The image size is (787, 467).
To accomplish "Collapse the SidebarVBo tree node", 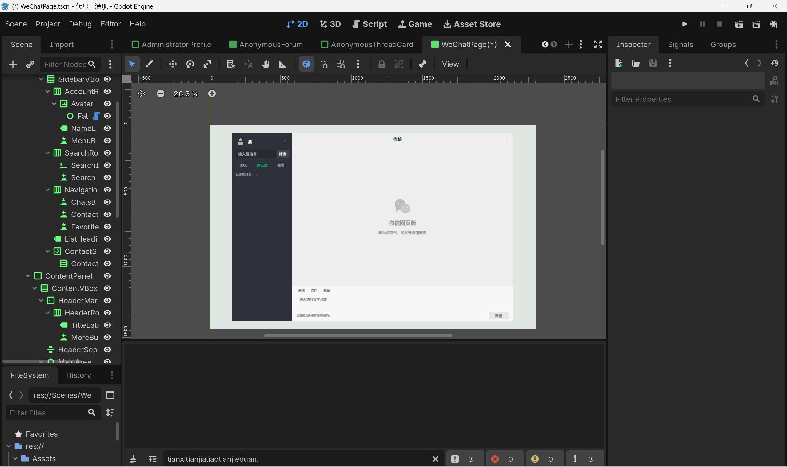I will coord(41,79).
